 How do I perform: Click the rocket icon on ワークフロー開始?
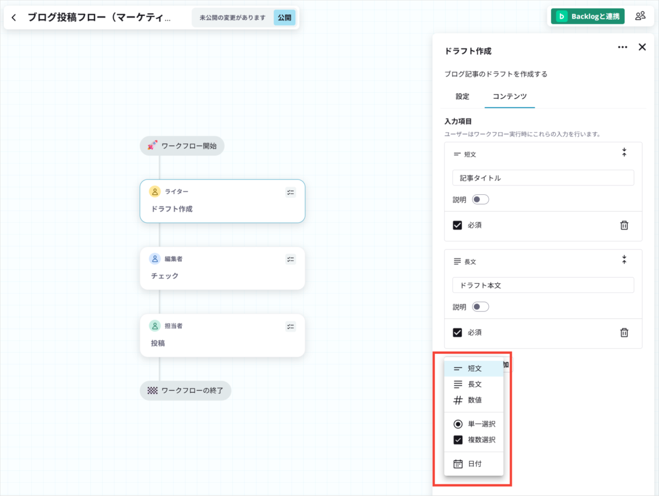(x=153, y=146)
